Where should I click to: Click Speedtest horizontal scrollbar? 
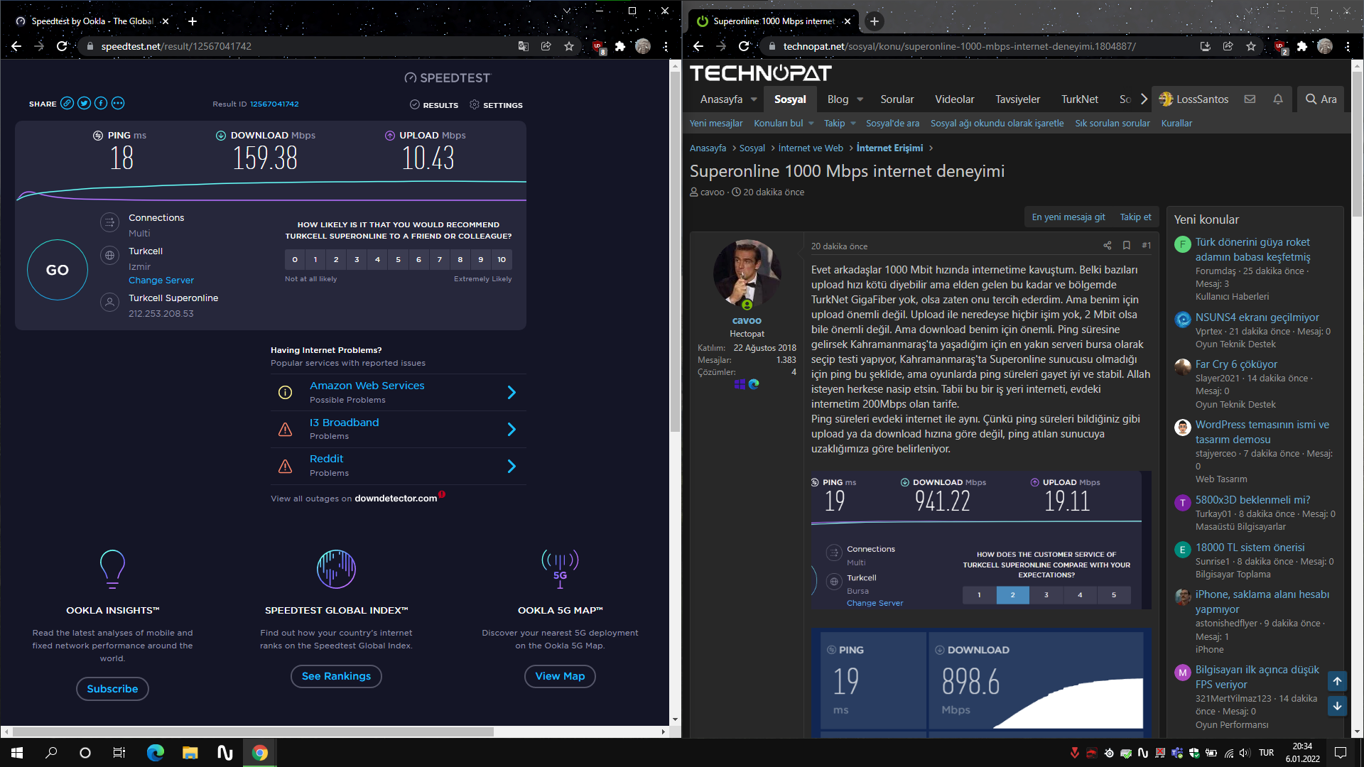pyautogui.click(x=252, y=731)
